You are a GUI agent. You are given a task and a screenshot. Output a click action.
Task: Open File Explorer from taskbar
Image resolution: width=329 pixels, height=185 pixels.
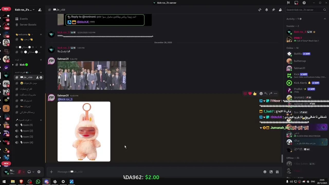point(13,182)
